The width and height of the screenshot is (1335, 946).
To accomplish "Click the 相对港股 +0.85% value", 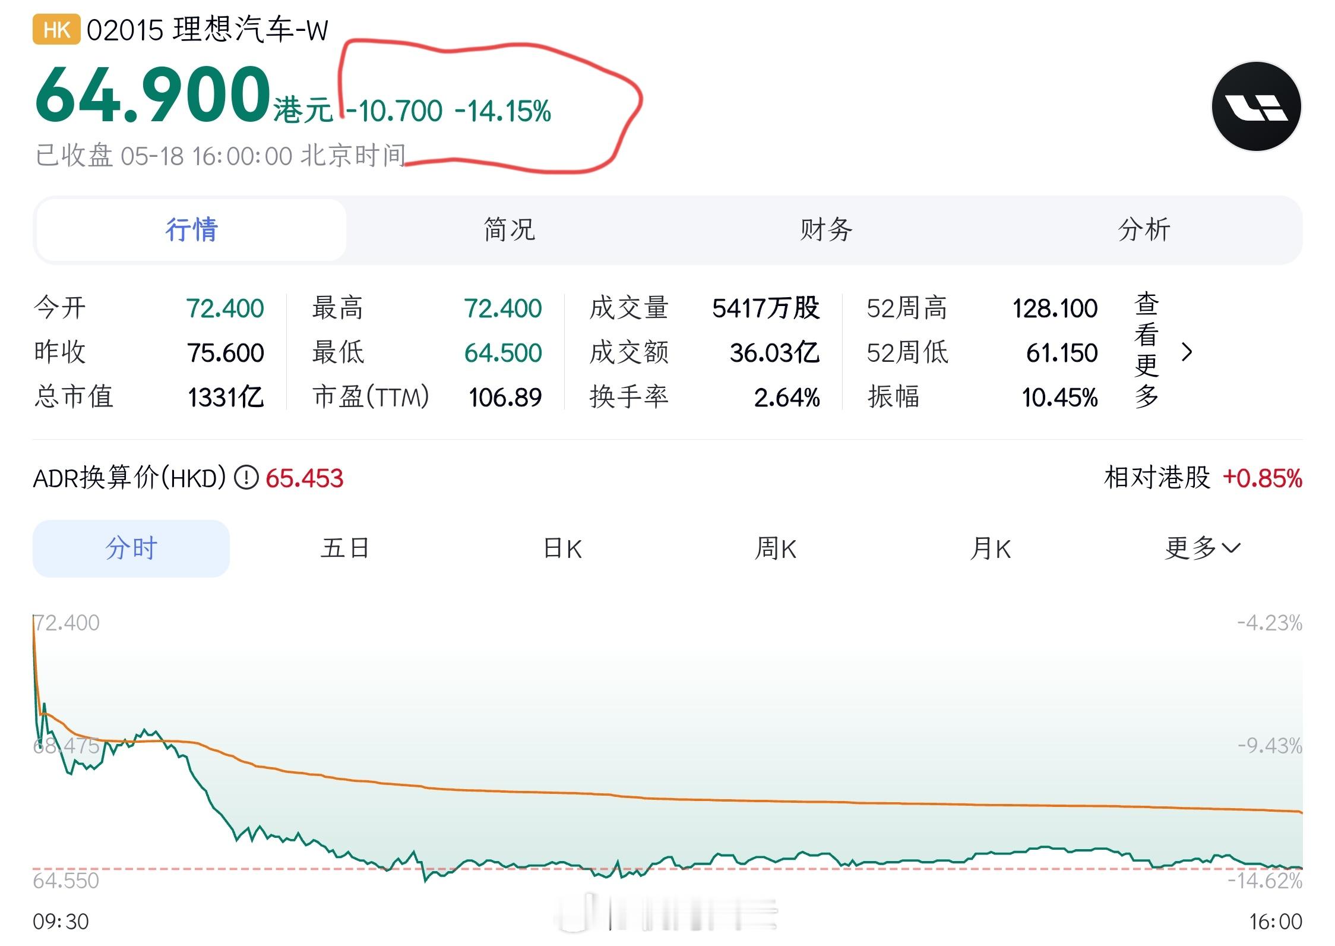I will 1263,478.
